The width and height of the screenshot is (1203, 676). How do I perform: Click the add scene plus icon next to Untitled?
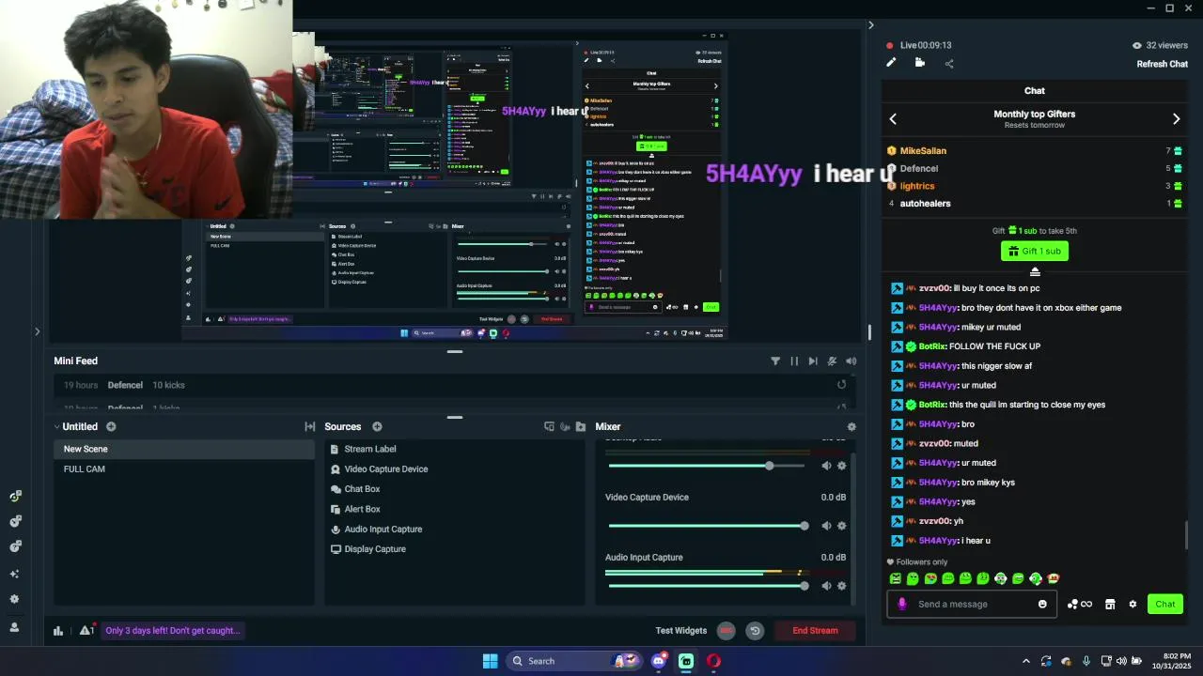[x=111, y=426]
